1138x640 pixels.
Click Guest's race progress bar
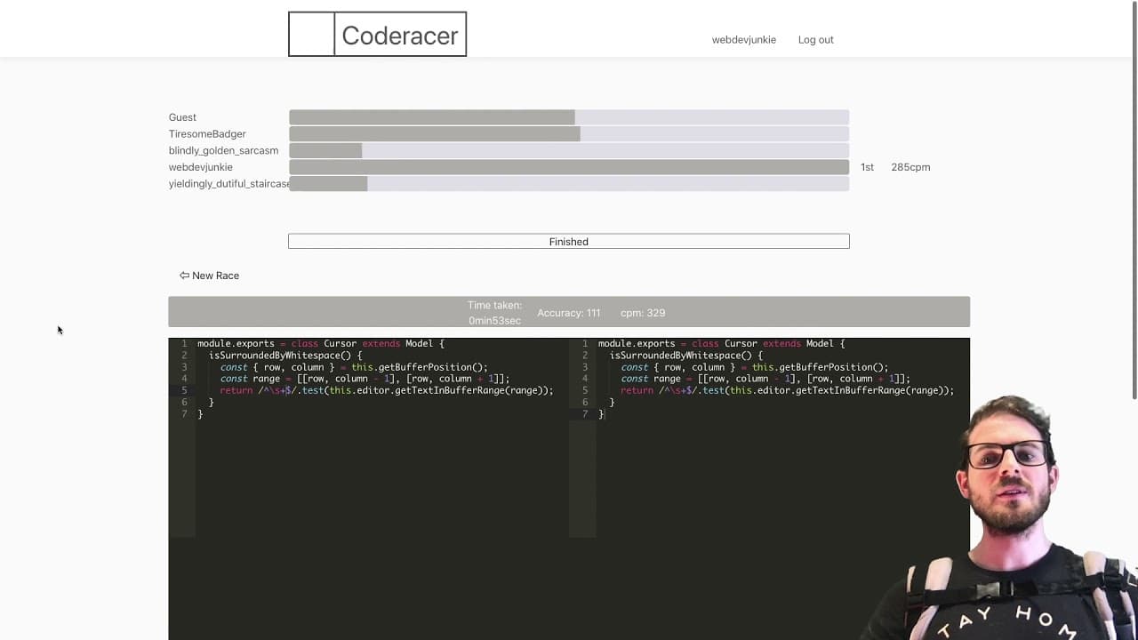point(569,117)
